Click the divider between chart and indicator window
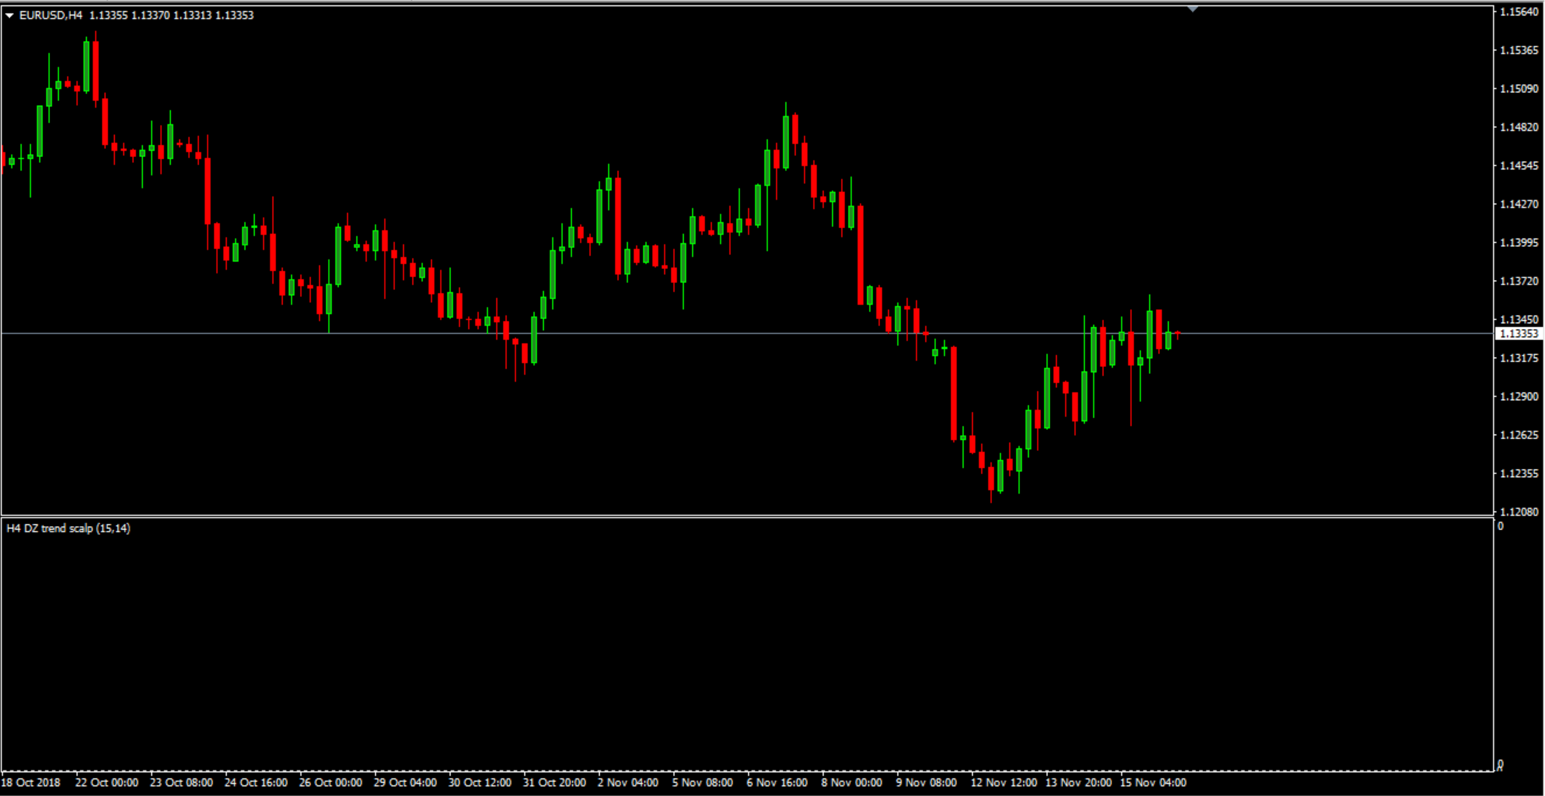This screenshot has height=796, width=1545. (x=720, y=517)
